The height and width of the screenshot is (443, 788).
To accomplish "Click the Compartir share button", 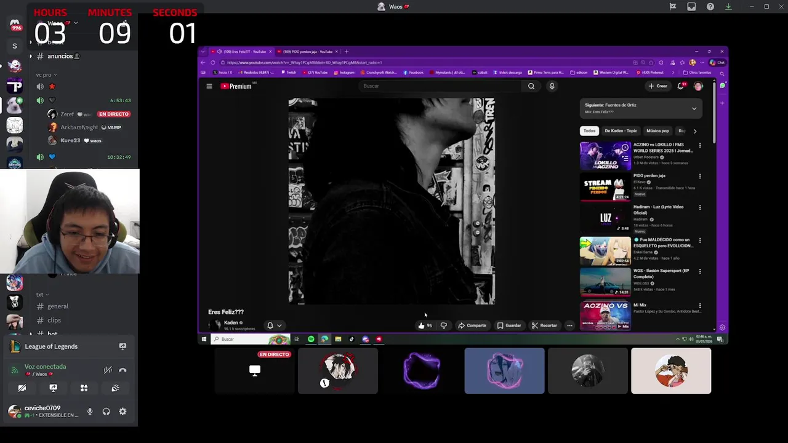I will [472, 325].
